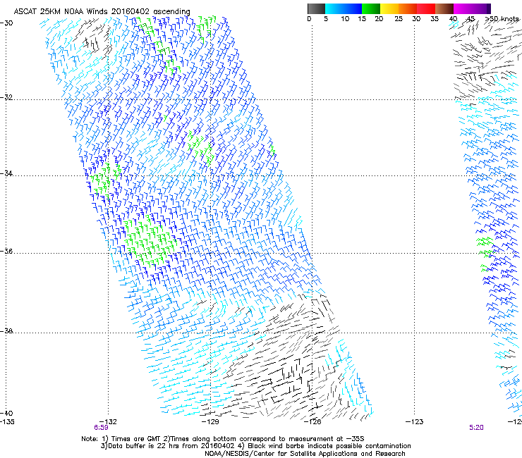This screenshot has height=458, width=522.
Task: Click the '15' label under the color bar
Action: (362, 19)
